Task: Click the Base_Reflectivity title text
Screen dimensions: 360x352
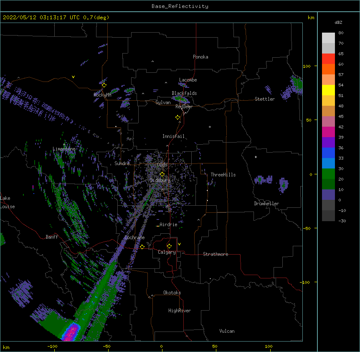Action: 180,6
